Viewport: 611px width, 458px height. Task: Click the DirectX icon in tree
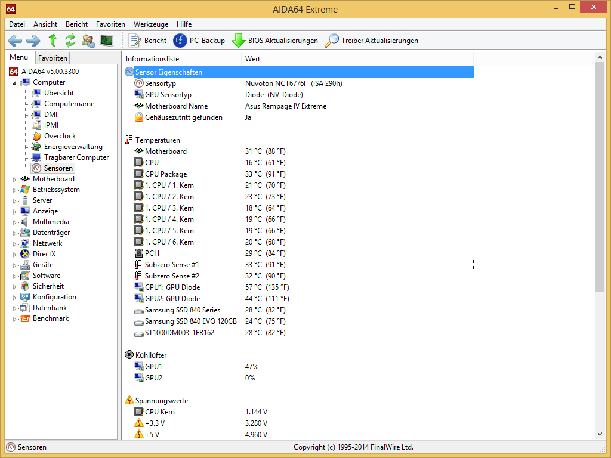click(25, 254)
